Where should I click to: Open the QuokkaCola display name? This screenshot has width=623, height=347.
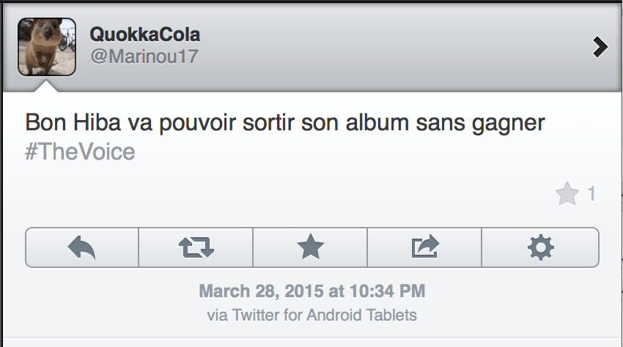(144, 34)
